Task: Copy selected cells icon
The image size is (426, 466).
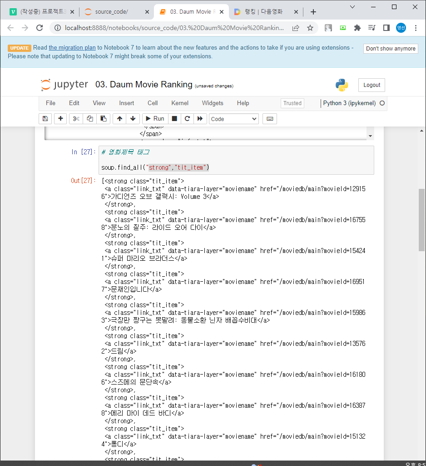Action: click(90, 119)
